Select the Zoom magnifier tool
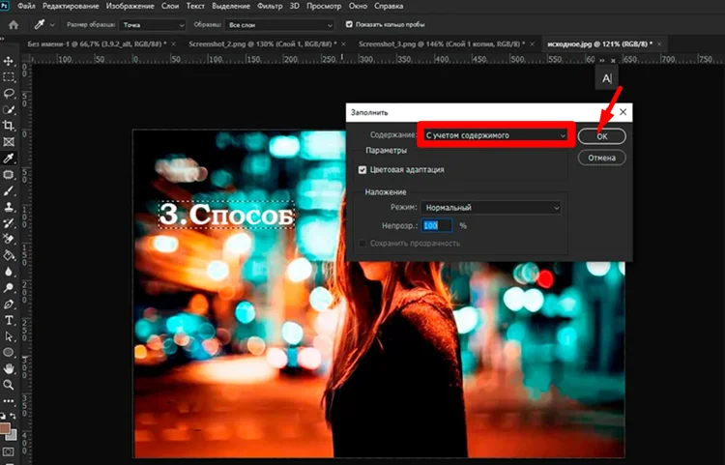Image resolution: width=725 pixels, height=465 pixels. click(9, 385)
